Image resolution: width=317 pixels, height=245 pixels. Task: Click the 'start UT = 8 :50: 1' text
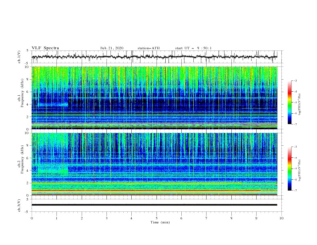(x=193, y=48)
